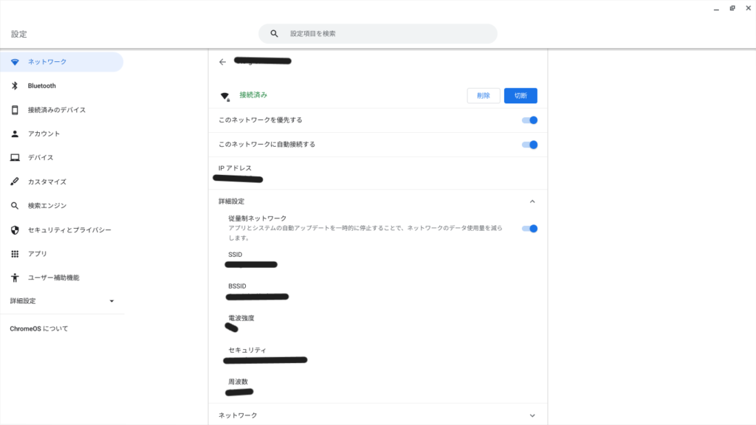Click the brush icon for カスタマイズ
Viewport: 756px width, 425px height.
tap(15, 182)
